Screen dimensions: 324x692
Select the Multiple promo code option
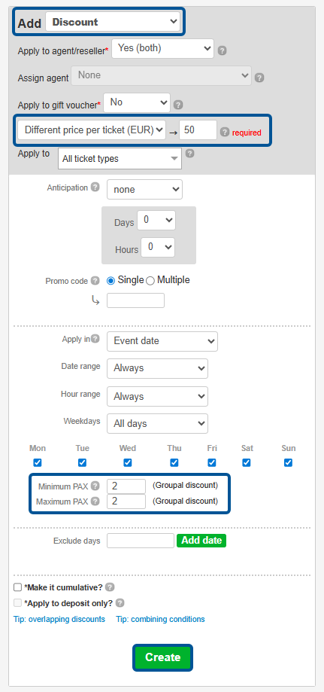(150, 281)
